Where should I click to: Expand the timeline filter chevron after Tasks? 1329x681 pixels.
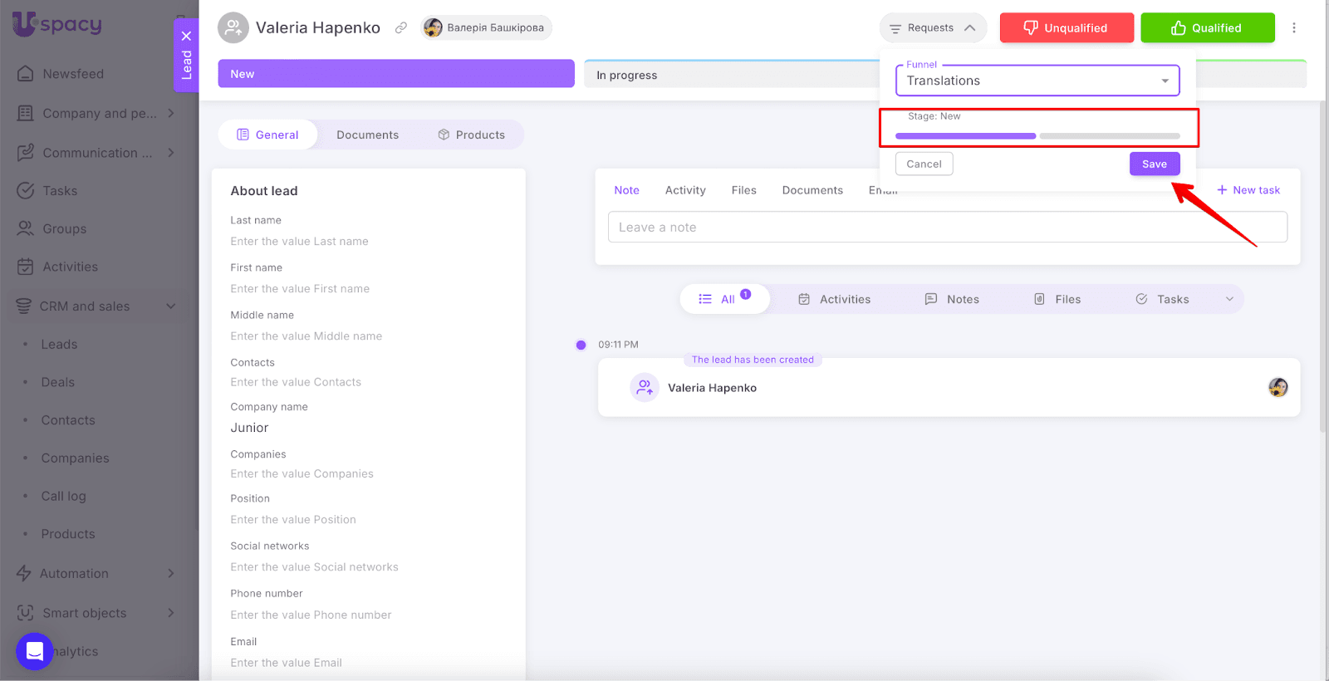(1229, 299)
